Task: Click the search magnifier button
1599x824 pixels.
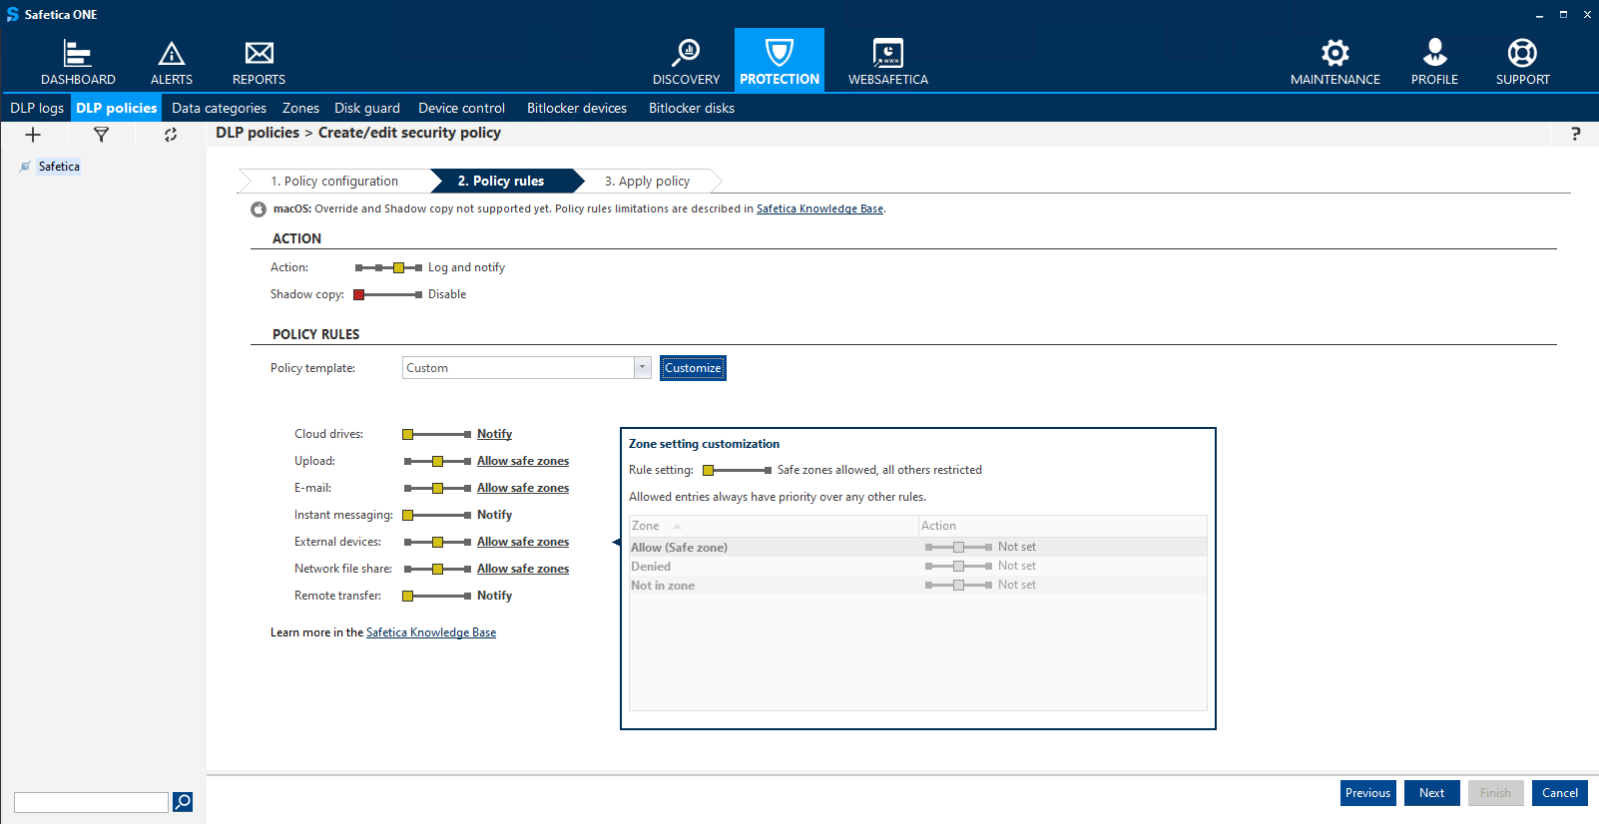Action: pyautogui.click(x=183, y=802)
